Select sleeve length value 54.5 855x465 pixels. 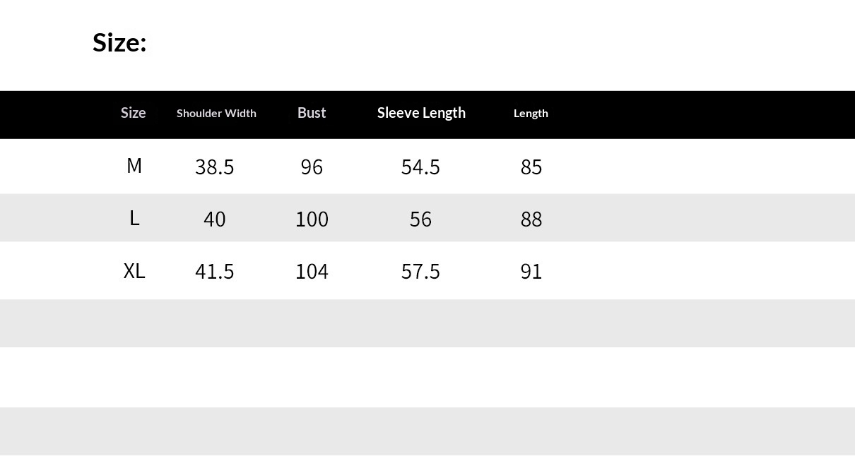(x=420, y=167)
